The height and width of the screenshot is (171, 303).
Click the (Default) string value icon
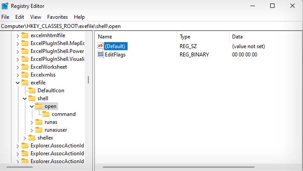pos(101,46)
